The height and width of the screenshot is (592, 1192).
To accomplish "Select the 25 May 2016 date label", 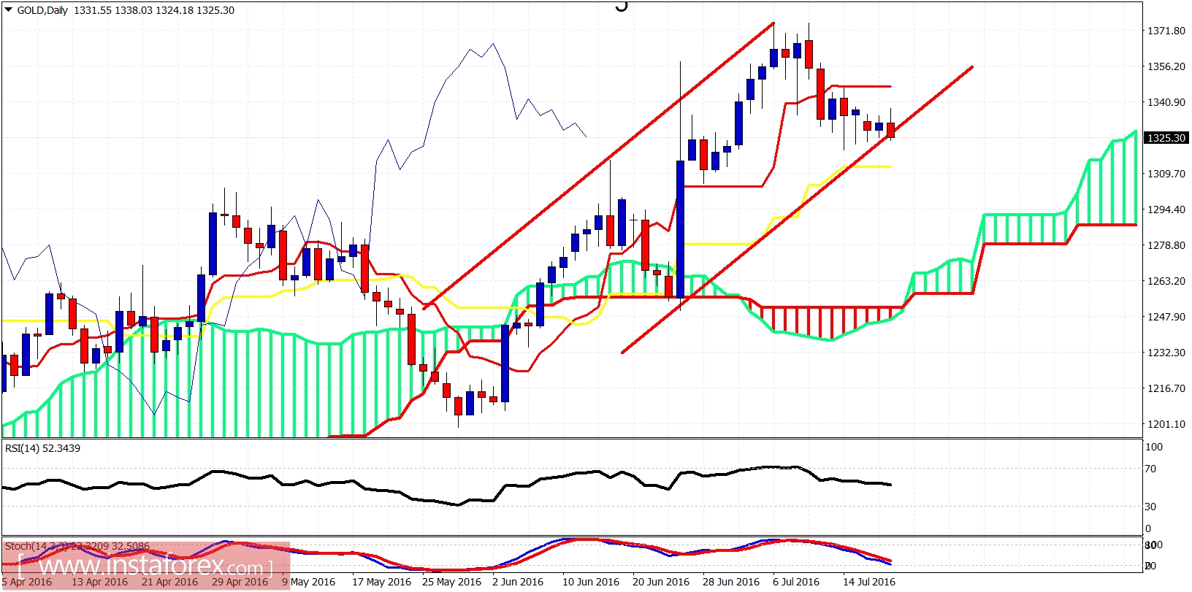I will point(451,582).
